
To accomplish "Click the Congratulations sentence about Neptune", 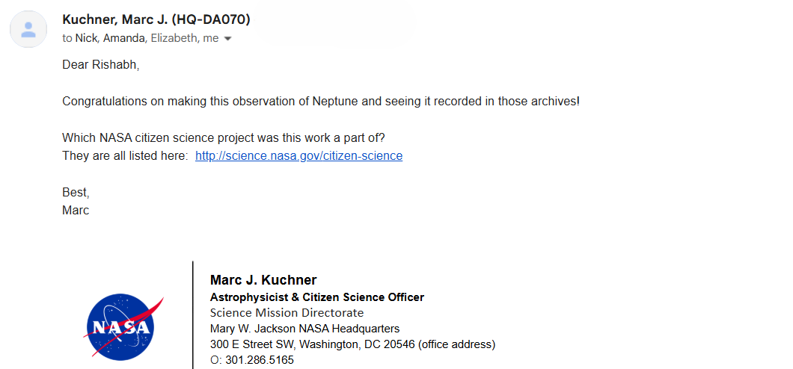I will 320,101.
